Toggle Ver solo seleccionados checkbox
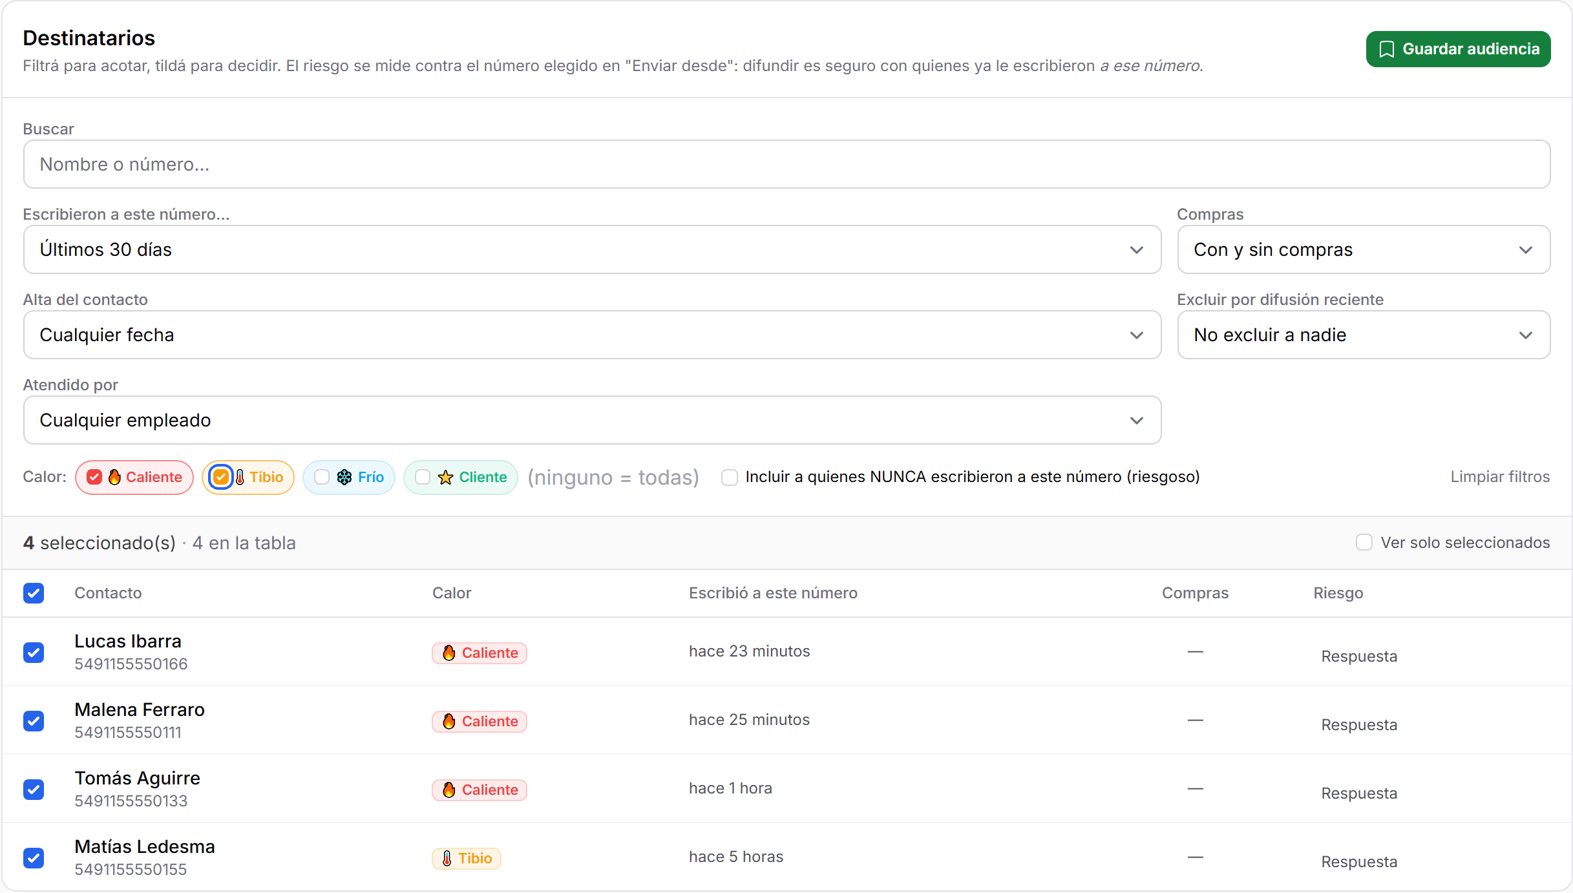Viewport: 1573px width, 893px height. (1364, 542)
